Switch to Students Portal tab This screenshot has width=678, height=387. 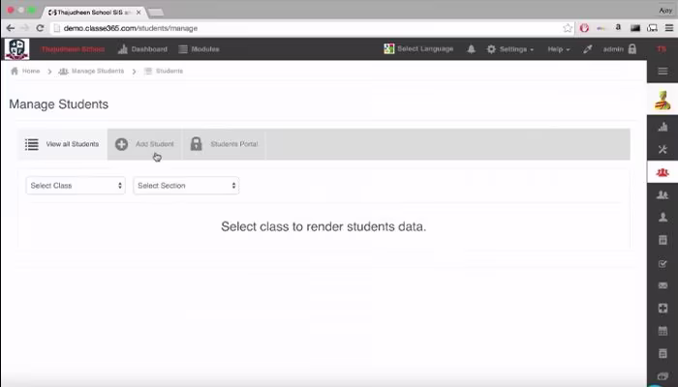224,144
